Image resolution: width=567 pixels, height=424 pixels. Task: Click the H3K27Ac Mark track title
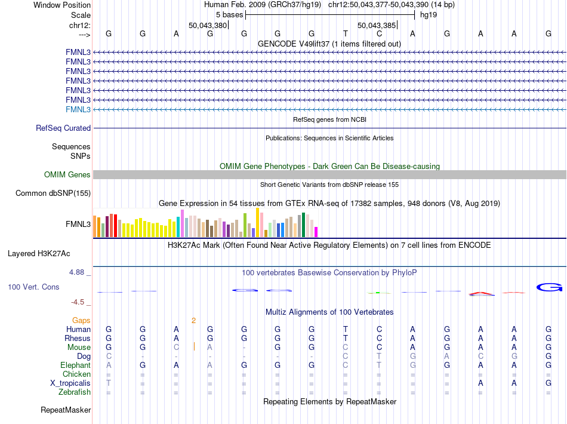pyautogui.click(x=329, y=245)
